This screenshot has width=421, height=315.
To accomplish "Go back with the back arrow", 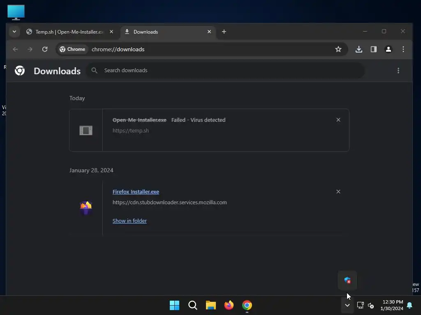I will 15,49.
